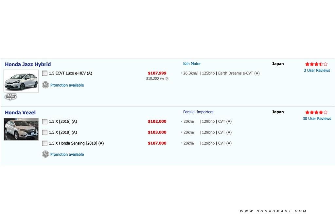Click the specs line for 1.5 X Honda Sensing
335x223 pixels.
click(x=207, y=143)
